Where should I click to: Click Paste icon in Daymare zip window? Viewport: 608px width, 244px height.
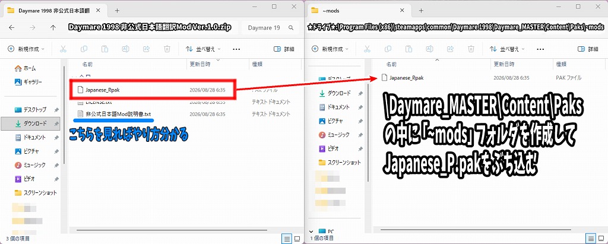[x=104, y=49]
